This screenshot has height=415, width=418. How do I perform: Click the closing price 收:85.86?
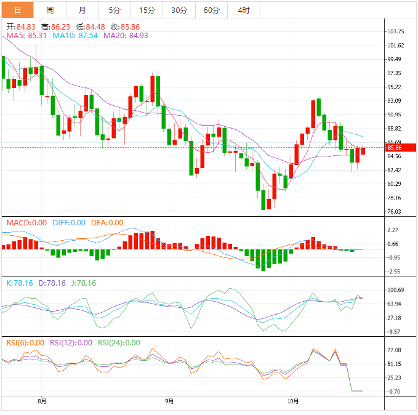click(125, 26)
